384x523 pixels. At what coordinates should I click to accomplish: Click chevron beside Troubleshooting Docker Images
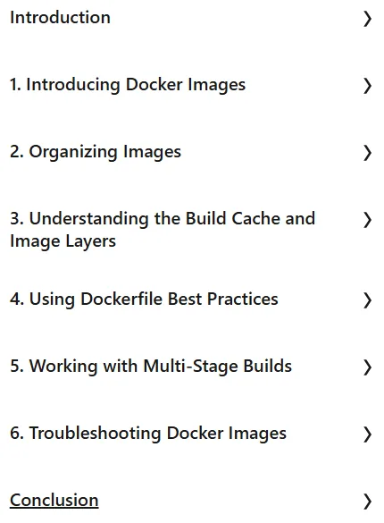tap(367, 434)
